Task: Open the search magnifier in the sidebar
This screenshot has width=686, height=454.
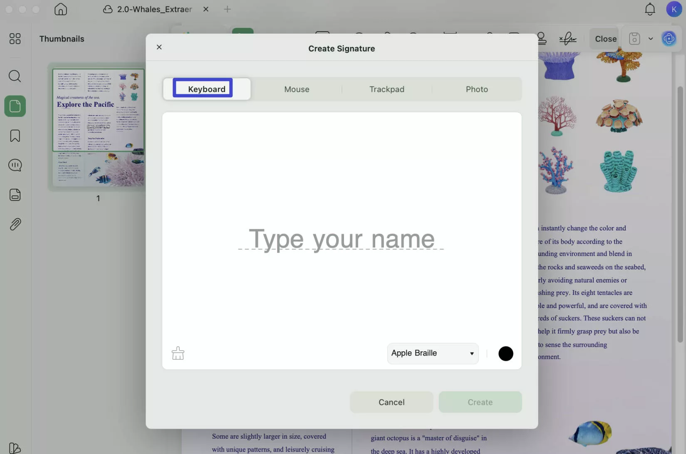Action: click(x=15, y=76)
